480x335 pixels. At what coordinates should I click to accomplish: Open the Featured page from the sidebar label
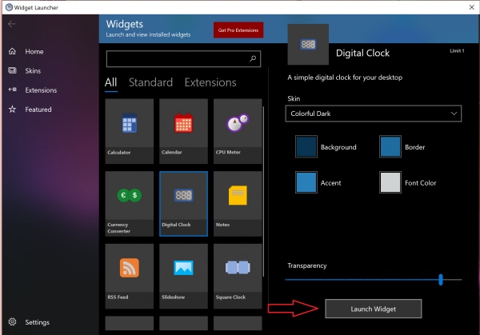click(38, 110)
